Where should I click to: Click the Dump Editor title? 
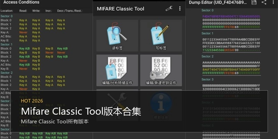point(218,2)
